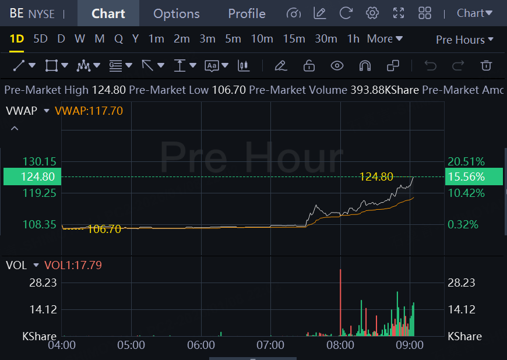This screenshot has height=360, width=507.
Task: Click the VOL1:17.79 value
Action: [x=73, y=265]
